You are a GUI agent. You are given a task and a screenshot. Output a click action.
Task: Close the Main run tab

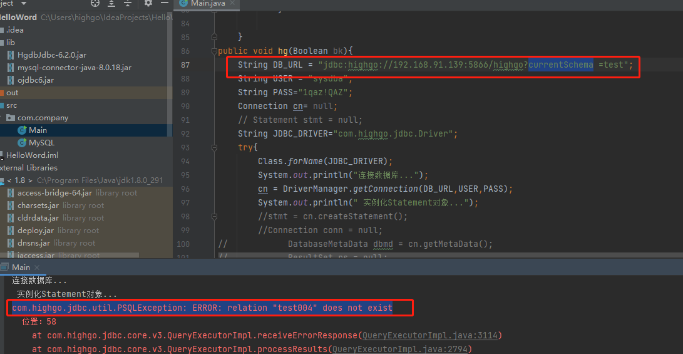coord(36,268)
